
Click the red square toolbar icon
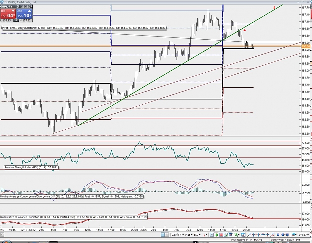click(221, 235)
